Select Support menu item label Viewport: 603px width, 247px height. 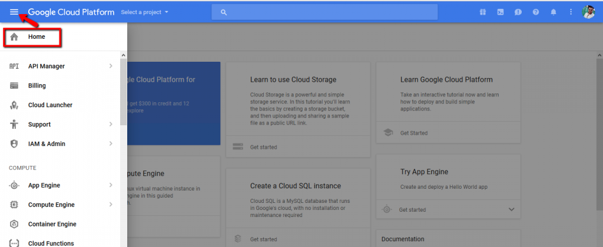(x=39, y=124)
